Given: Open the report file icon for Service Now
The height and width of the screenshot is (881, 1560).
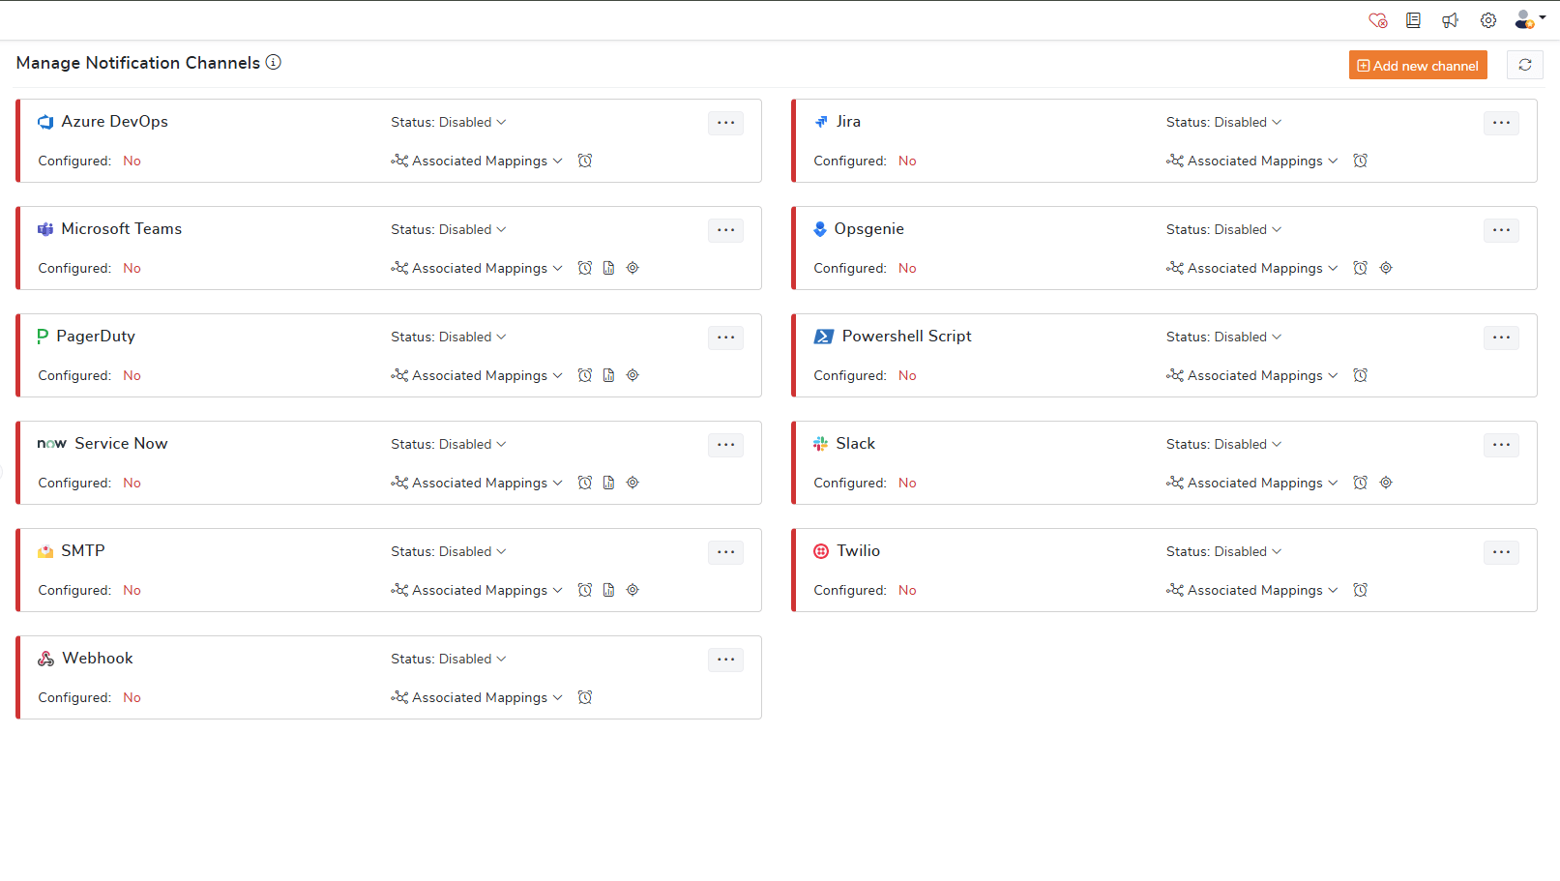Looking at the screenshot, I should [608, 483].
